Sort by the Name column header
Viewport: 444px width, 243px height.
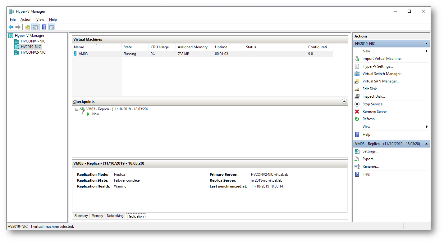click(x=97, y=47)
